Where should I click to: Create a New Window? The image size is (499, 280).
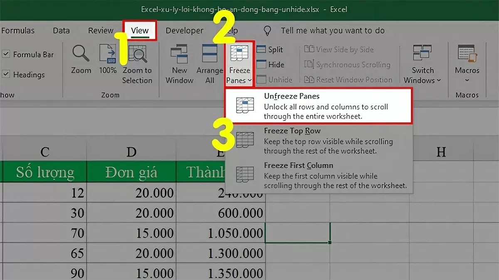coord(179,62)
